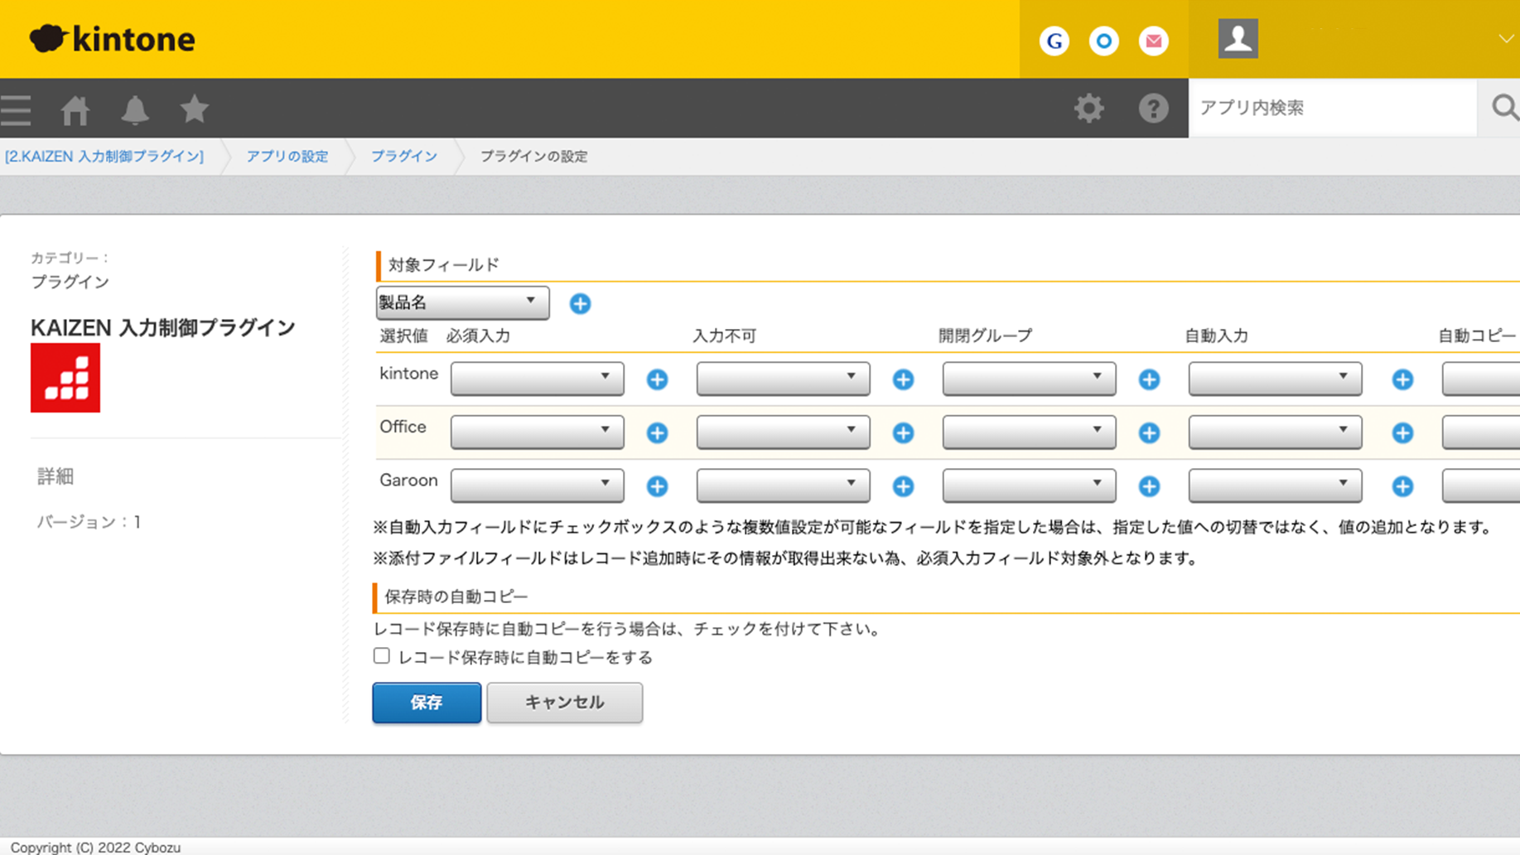Add required-input field in kintone row
This screenshot has width=1520, height=855.
[x=657, y=379]
